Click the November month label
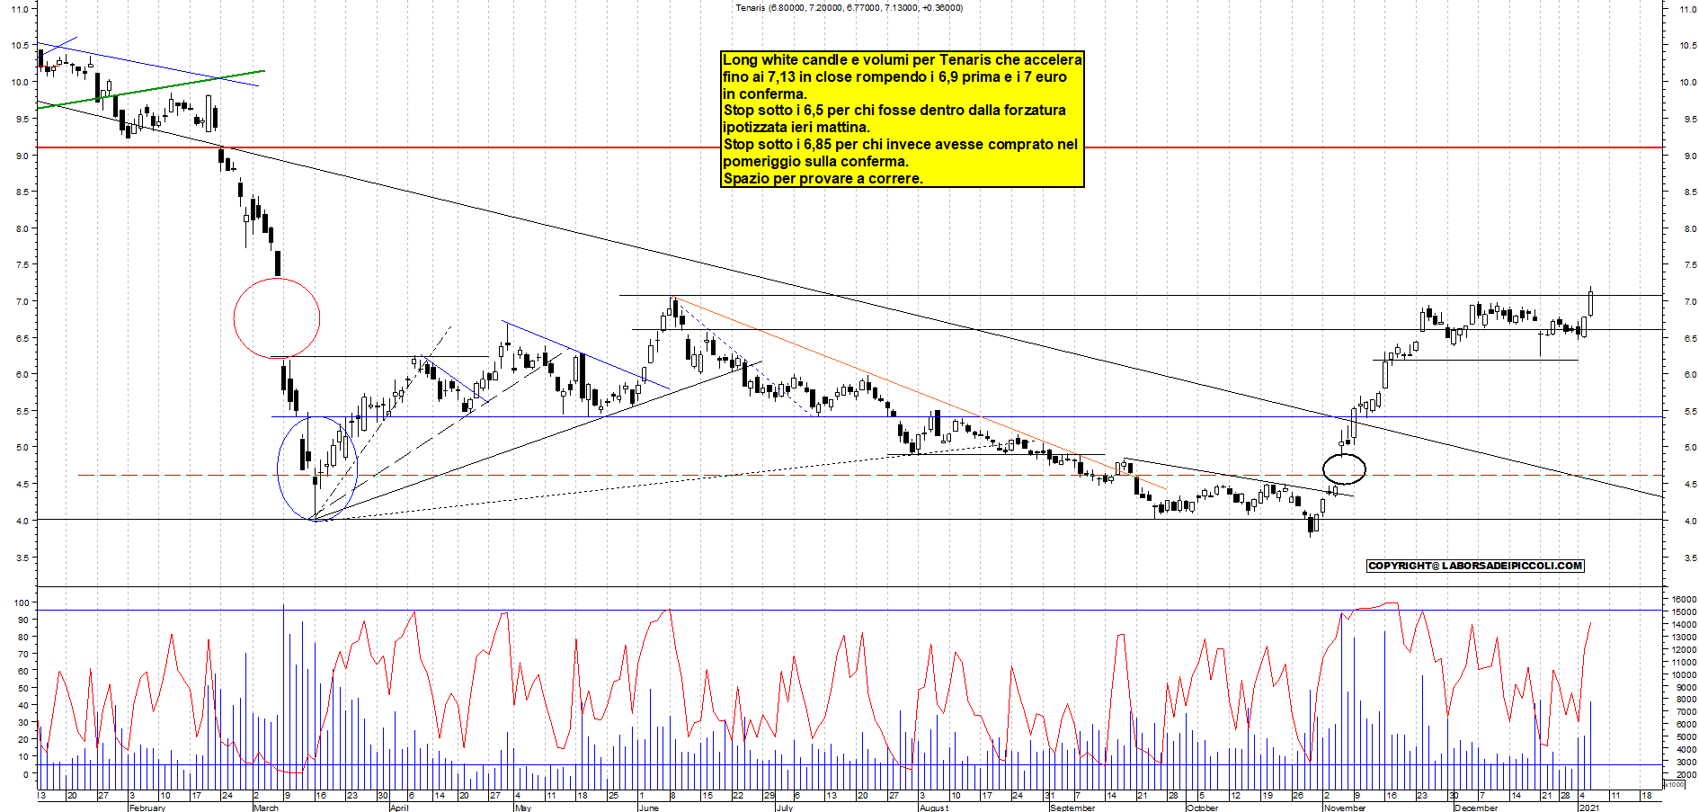The height and width of the screenshot is (812, 1699). point(1345,808)
